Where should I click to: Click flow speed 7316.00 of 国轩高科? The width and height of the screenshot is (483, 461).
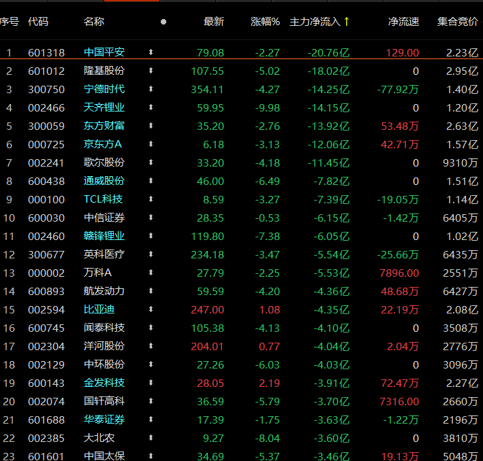(399, 402)
